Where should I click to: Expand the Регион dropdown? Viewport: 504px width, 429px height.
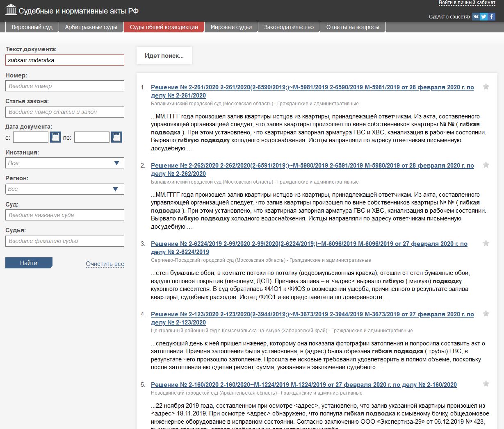click(65, 189)
